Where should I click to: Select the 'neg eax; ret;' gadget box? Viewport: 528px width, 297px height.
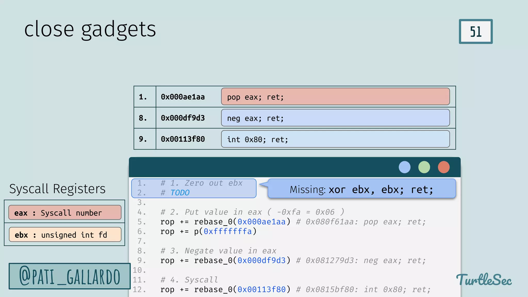(335, 118)
